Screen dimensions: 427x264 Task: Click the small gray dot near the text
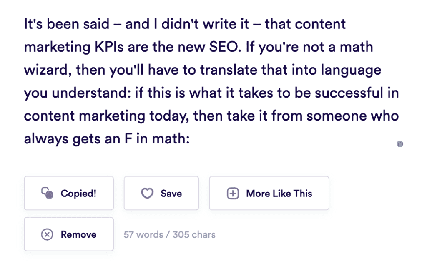click(x=400, y=144)
